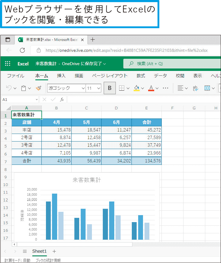The image size is (221, 263).
Task: Click the insert function fx icon
Action: coord(62,99)
